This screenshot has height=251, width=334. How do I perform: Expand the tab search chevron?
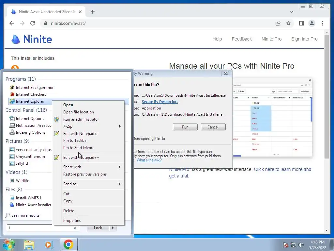click(x=291, y=12)
